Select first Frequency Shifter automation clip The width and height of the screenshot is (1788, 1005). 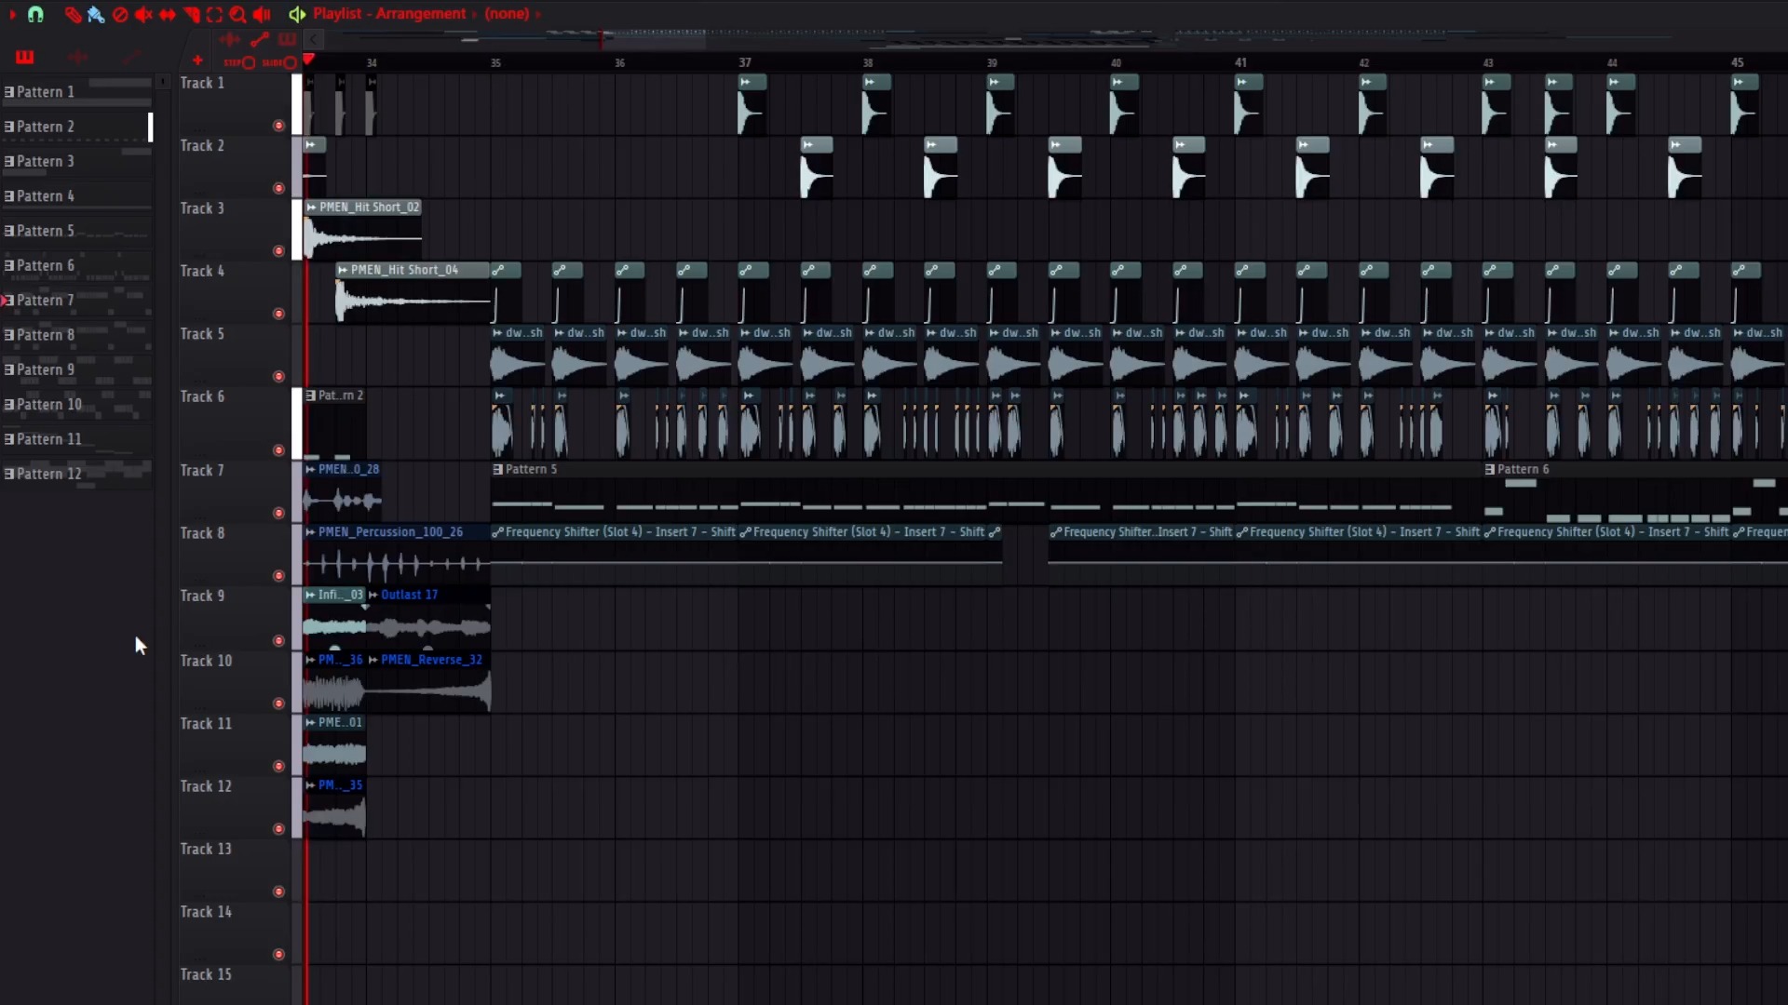pos(615,556)
